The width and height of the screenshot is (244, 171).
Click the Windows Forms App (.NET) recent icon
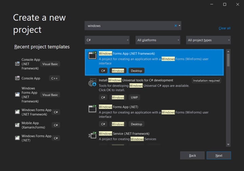click(17, 138)
